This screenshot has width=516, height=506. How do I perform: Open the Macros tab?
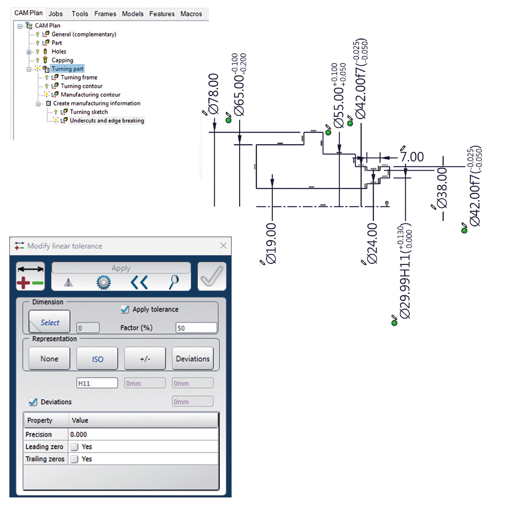[x=191, y=14]
